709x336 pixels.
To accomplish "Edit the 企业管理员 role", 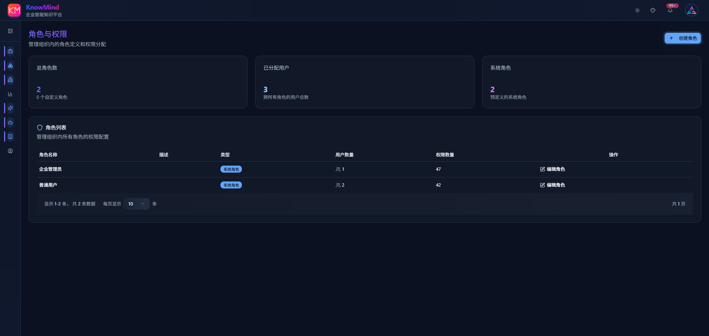I will pos(552,169).
